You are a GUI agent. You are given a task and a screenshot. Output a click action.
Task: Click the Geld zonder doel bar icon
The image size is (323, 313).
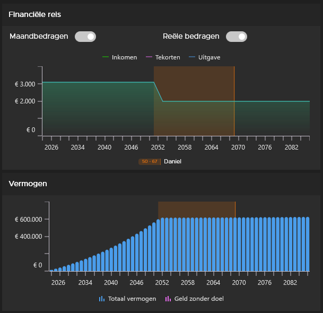(x=168, y=299)
